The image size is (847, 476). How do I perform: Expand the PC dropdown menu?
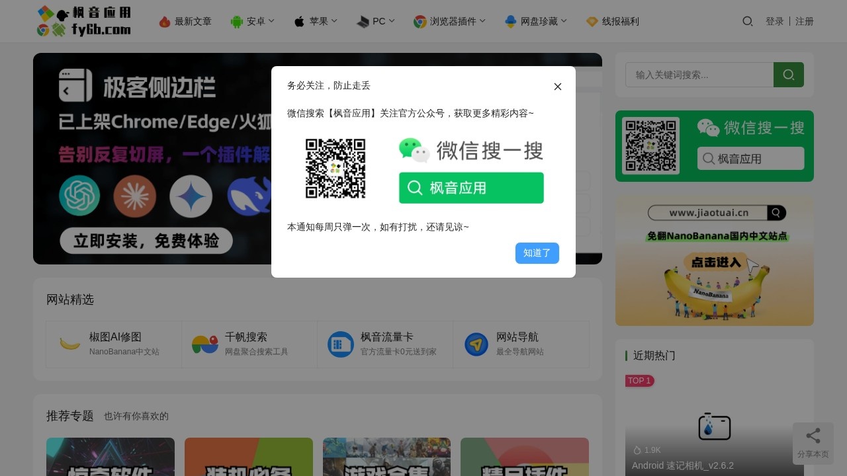point(384,22)
